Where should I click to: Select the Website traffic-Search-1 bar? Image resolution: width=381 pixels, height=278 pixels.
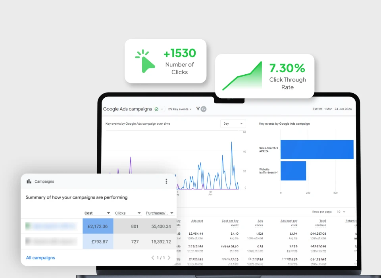[x=293, y=171]
